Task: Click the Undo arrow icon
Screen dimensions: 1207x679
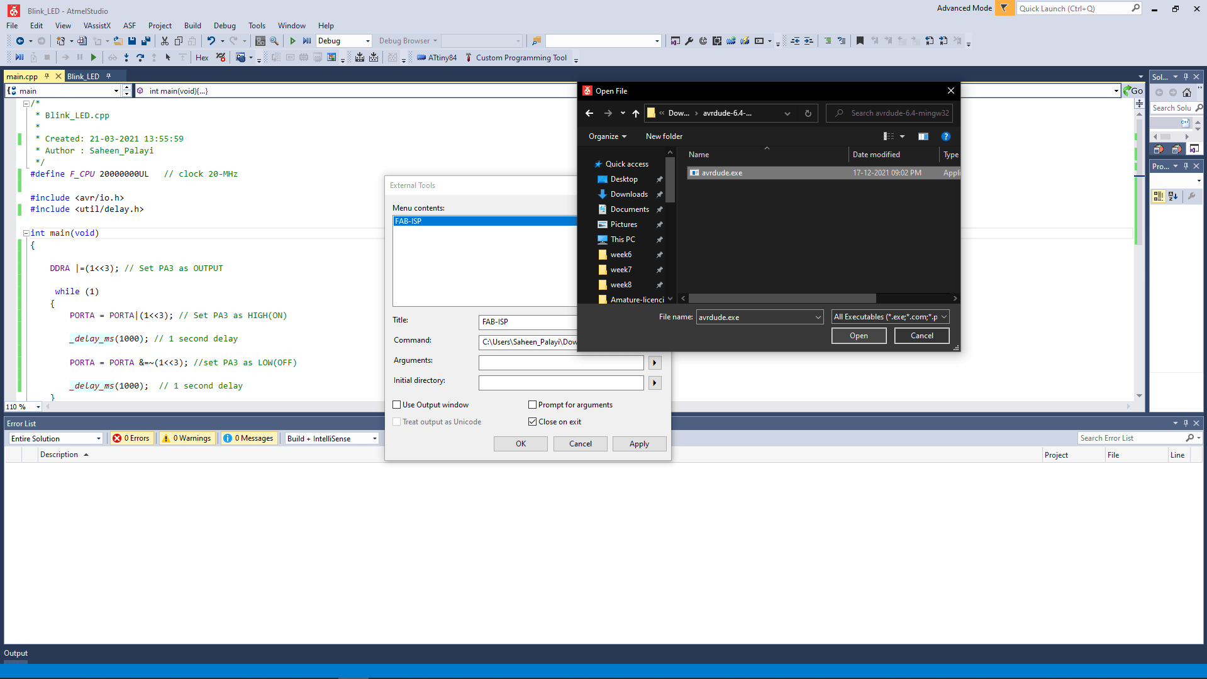Action: tap(211, 41)
